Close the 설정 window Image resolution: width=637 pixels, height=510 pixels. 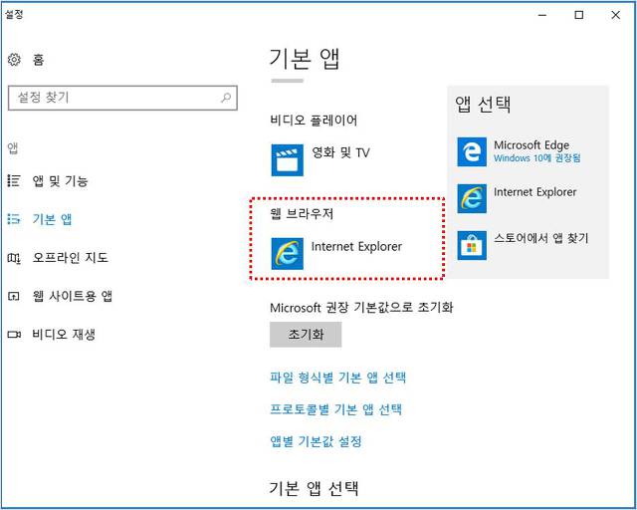(x=615, y=15)
